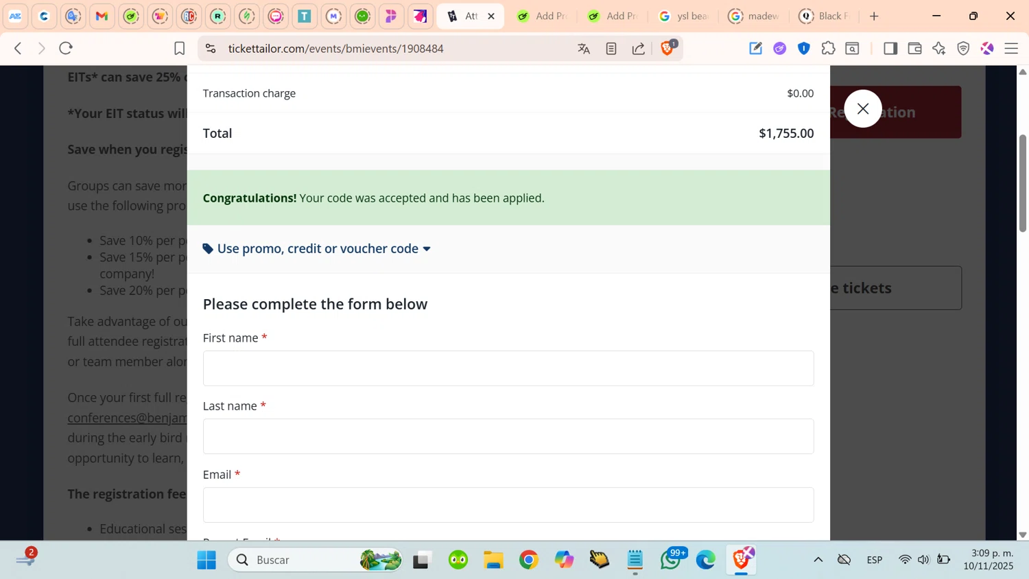Open the extensions puzzle icon

coord(828,49)
